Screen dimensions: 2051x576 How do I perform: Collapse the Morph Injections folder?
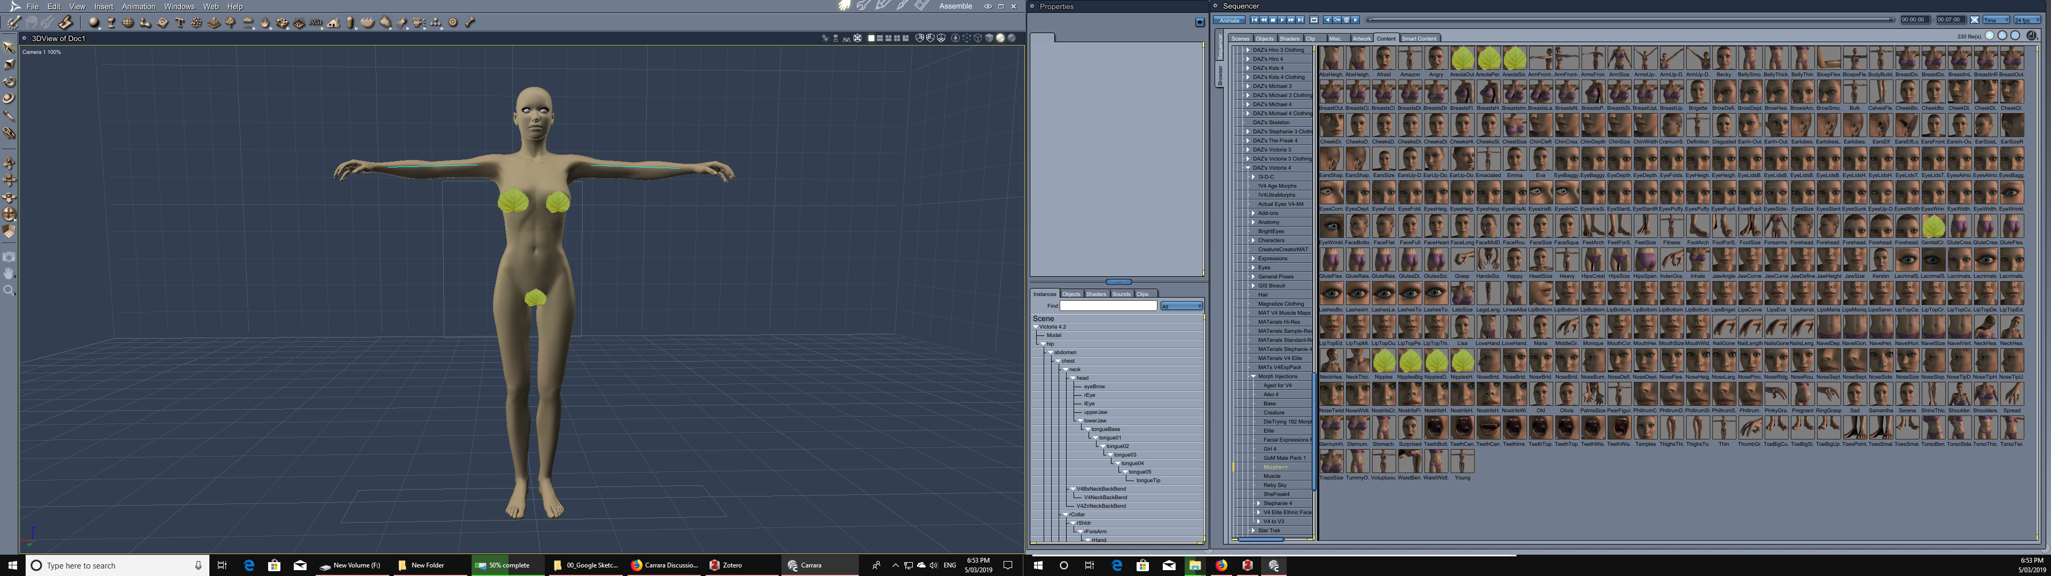pyautogui.click(x=1252, y=377)
